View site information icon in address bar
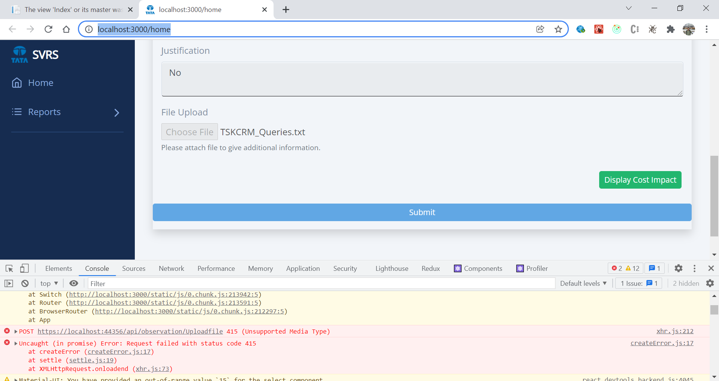This screenshot has width=719, height=381. [89, 29]
